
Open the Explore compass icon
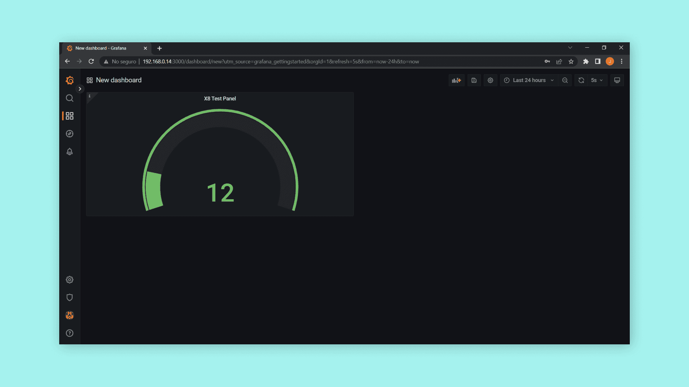pos(70,134)
